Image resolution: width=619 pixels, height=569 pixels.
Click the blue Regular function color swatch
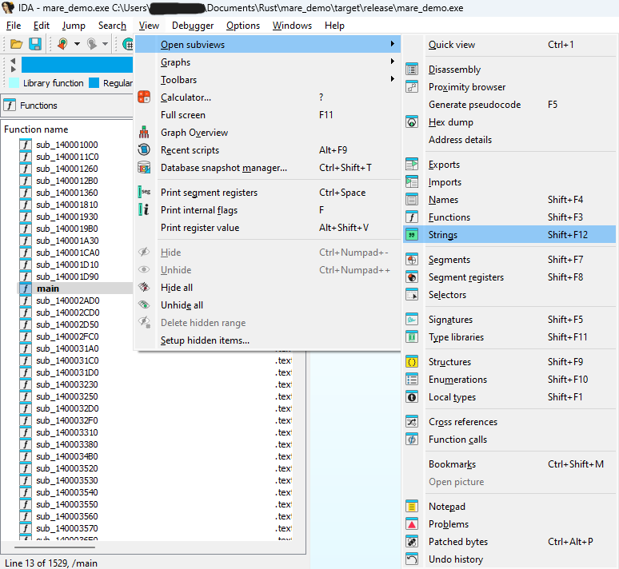(94, 83)
